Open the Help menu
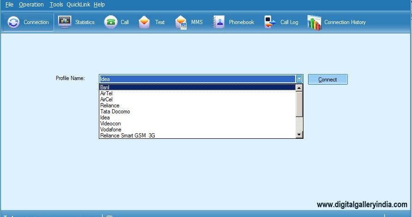The width and height of the screenshot is (412, 217). (x=99, y=5)
